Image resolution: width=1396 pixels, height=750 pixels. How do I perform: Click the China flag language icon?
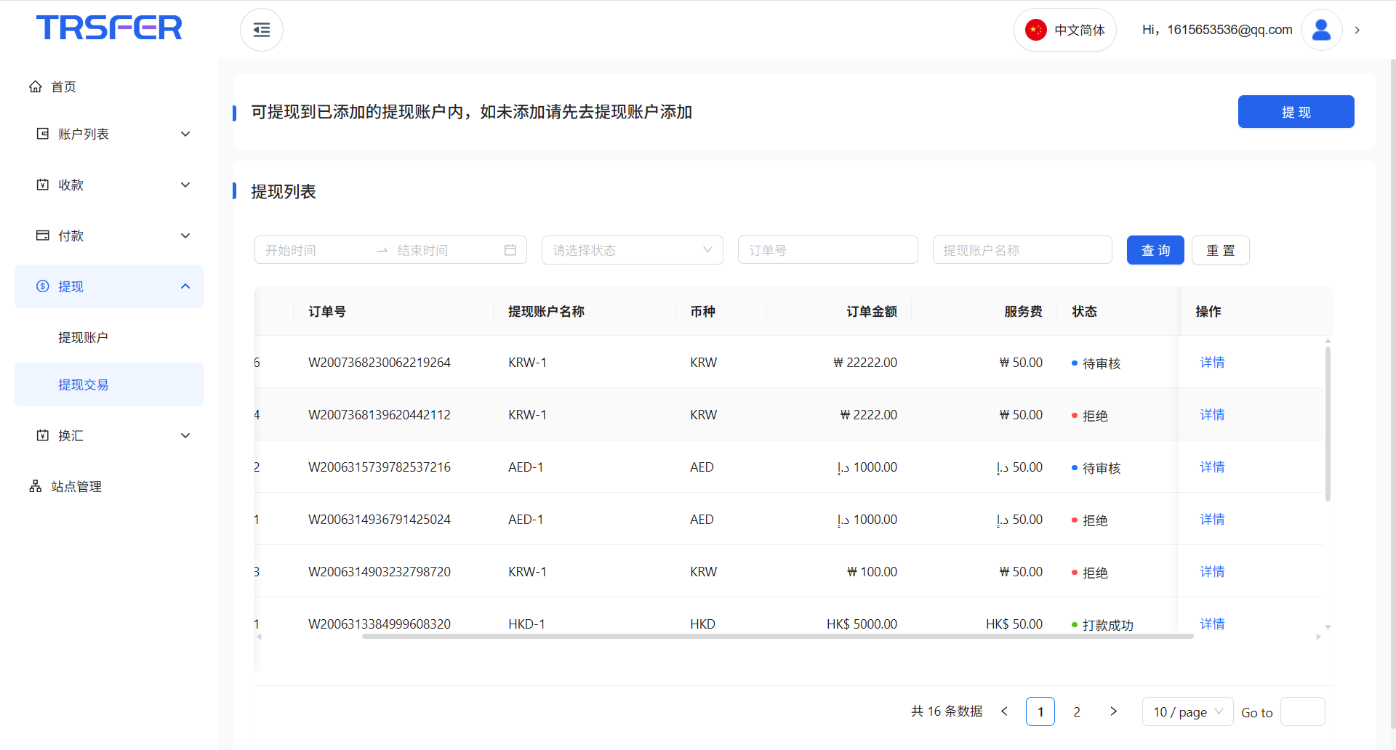pos(1035,30)
